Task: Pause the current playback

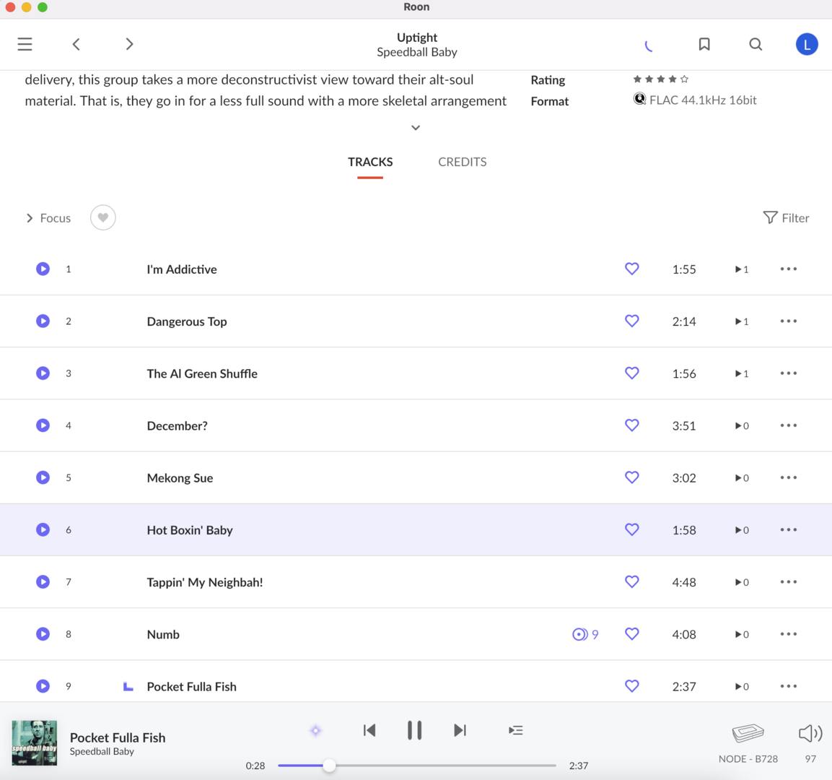Action: [414, 730]
